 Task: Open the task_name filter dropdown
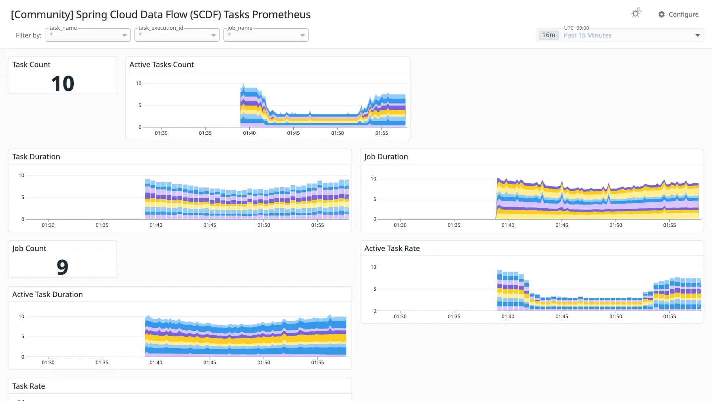(88, 35)
